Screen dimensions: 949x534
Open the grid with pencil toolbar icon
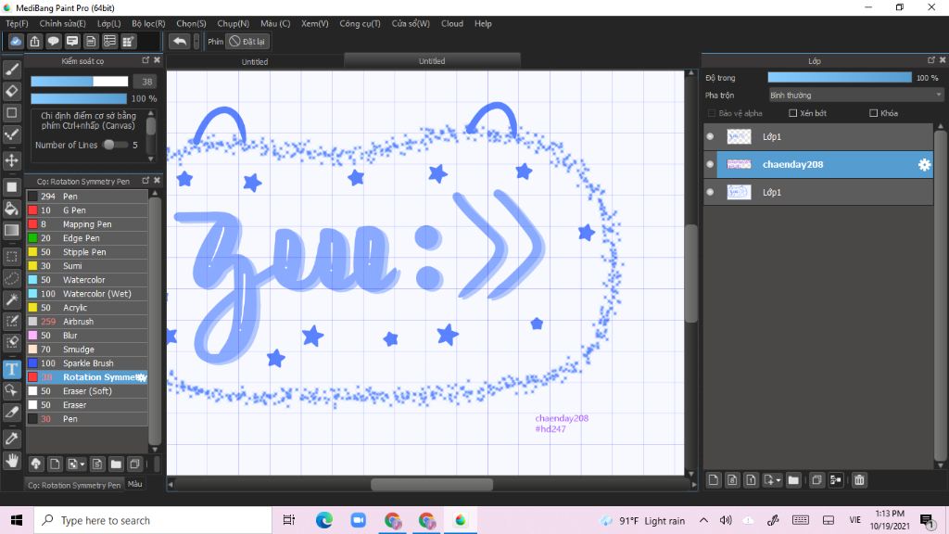tap(128, 41)
